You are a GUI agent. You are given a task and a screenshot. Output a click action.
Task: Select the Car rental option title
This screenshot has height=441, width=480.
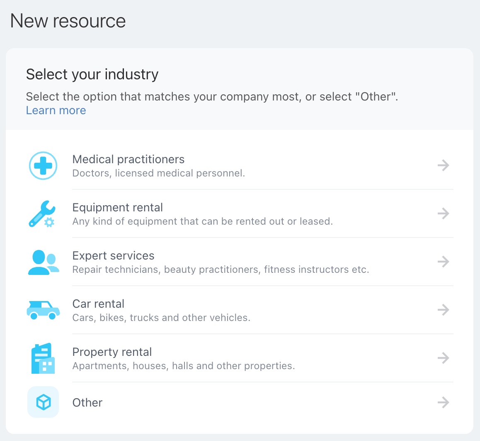(99, 304)
